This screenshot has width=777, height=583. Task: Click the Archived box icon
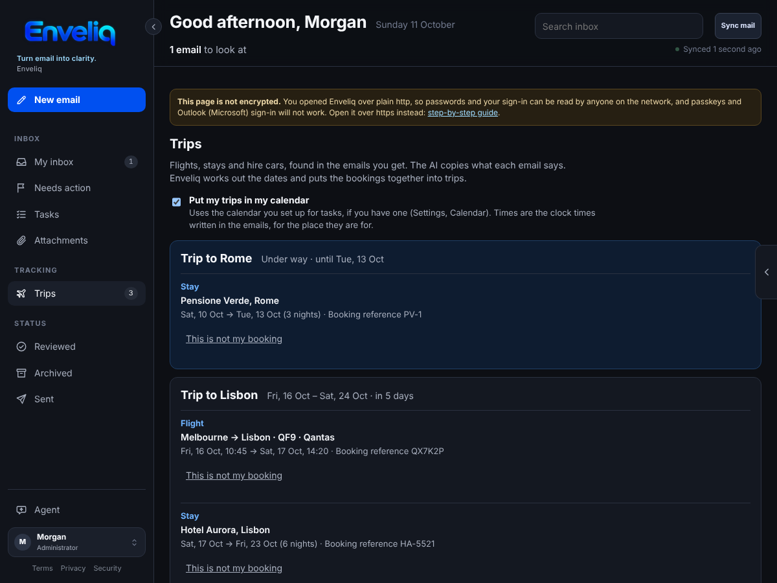[x=21, y=373]
